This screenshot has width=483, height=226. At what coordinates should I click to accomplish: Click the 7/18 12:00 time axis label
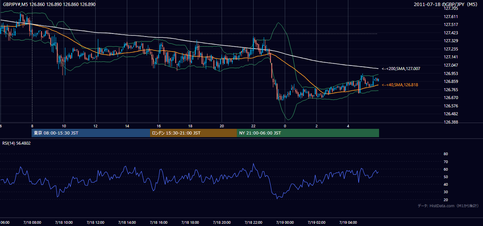point(95,223)
